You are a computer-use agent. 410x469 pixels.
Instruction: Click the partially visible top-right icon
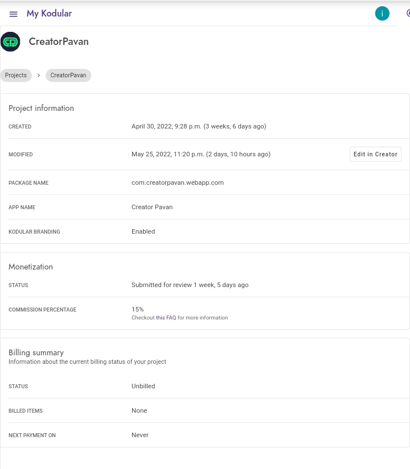coord(408,14)
